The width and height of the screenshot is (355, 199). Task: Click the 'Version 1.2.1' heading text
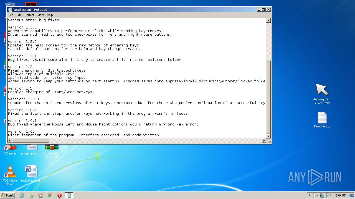[22, 56]
